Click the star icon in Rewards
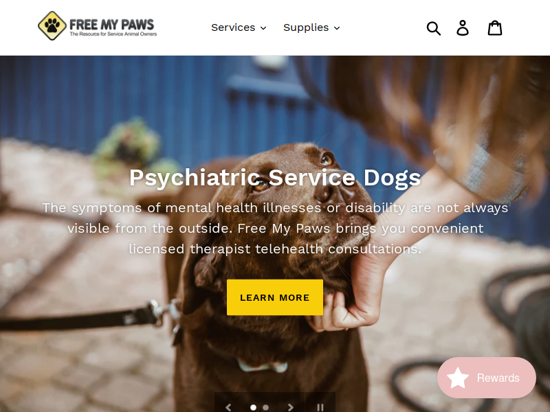This screenshot has width=550, height=412. click(x=458, y=378)
